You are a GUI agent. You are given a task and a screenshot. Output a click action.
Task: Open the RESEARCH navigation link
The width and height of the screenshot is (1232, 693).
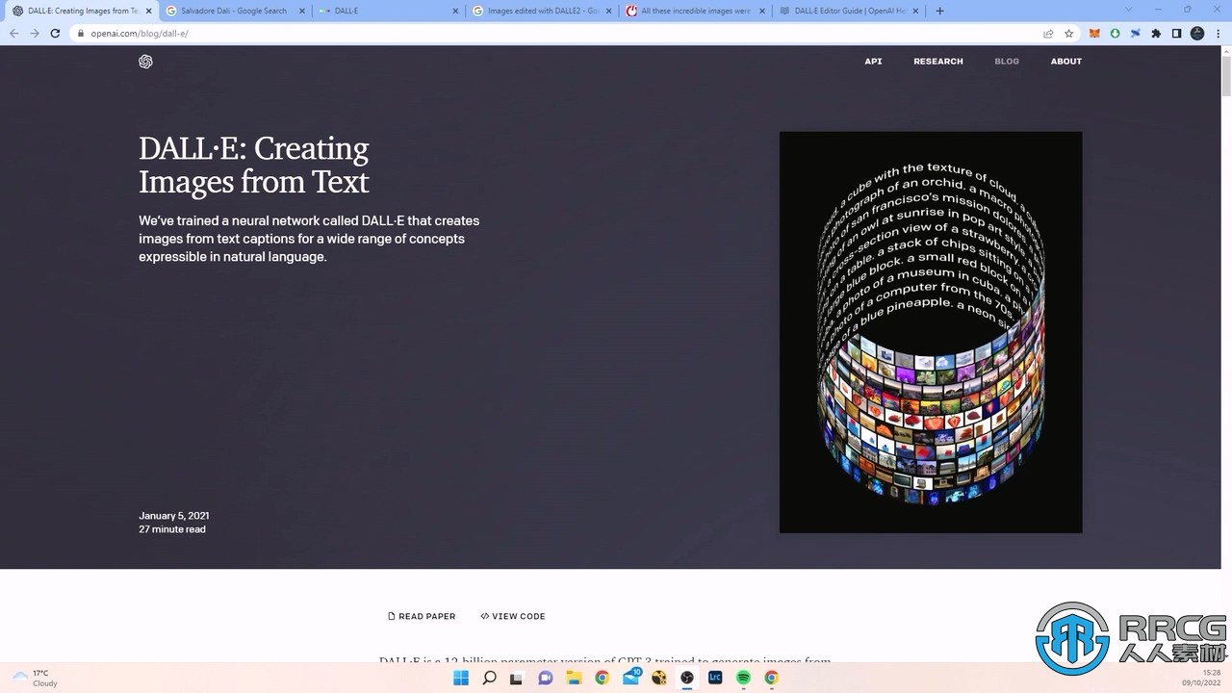coord(938,62)
